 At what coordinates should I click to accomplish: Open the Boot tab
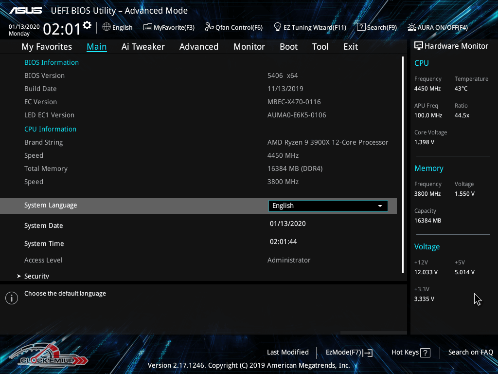(288, 47)
